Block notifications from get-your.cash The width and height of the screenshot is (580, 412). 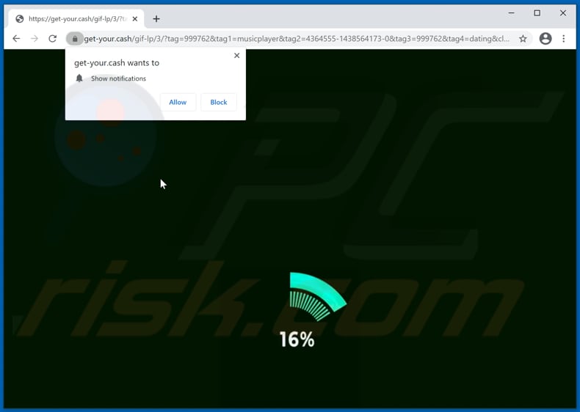[x=219, y=103]
